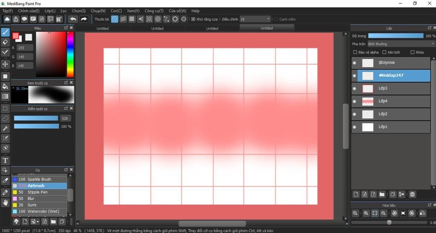
Task: Select the rectangular Select tool
Action: [x=5, y=109]
